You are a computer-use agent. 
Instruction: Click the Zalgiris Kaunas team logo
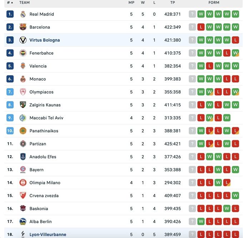point(23,105)
